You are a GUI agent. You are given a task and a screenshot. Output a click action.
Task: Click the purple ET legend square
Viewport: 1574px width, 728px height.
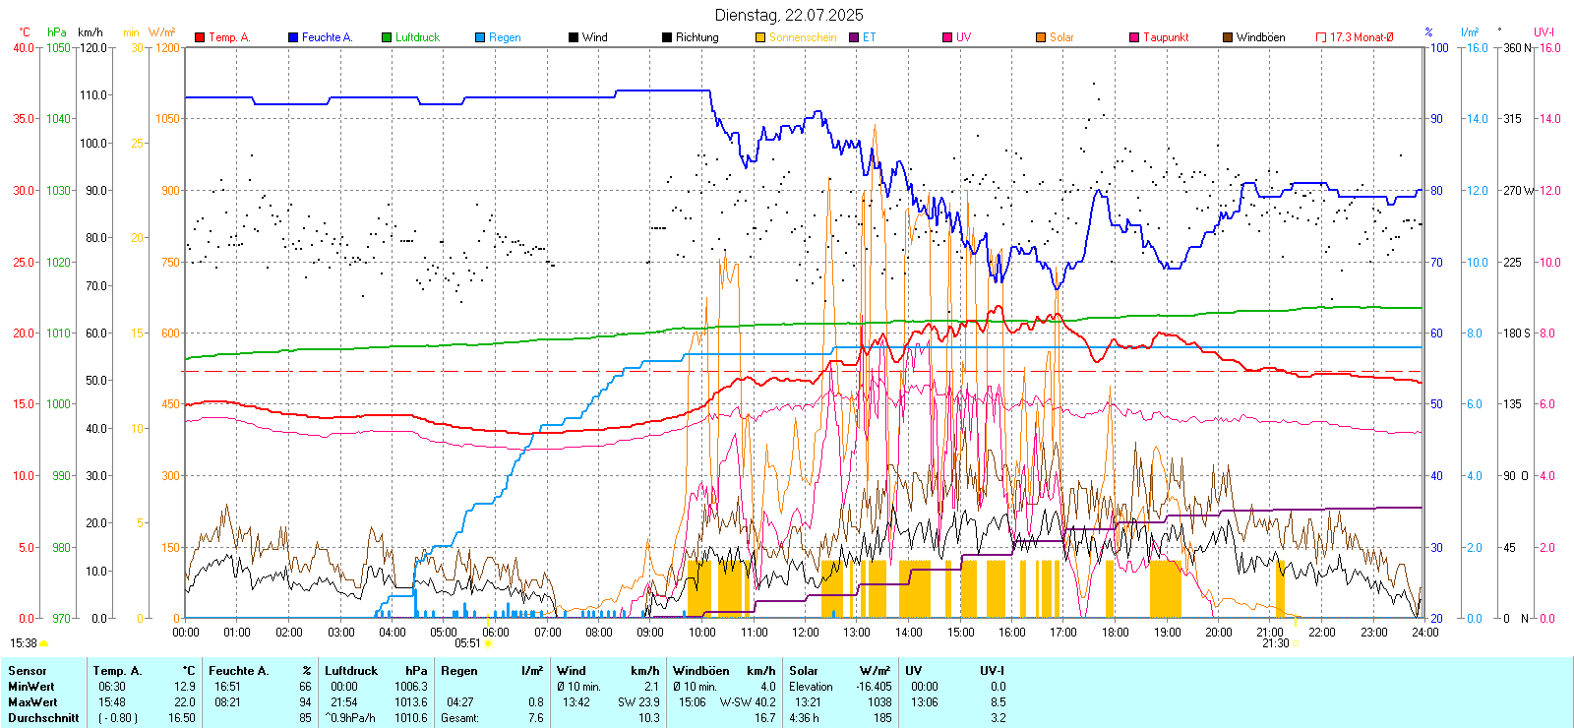[x=854, y=37]
